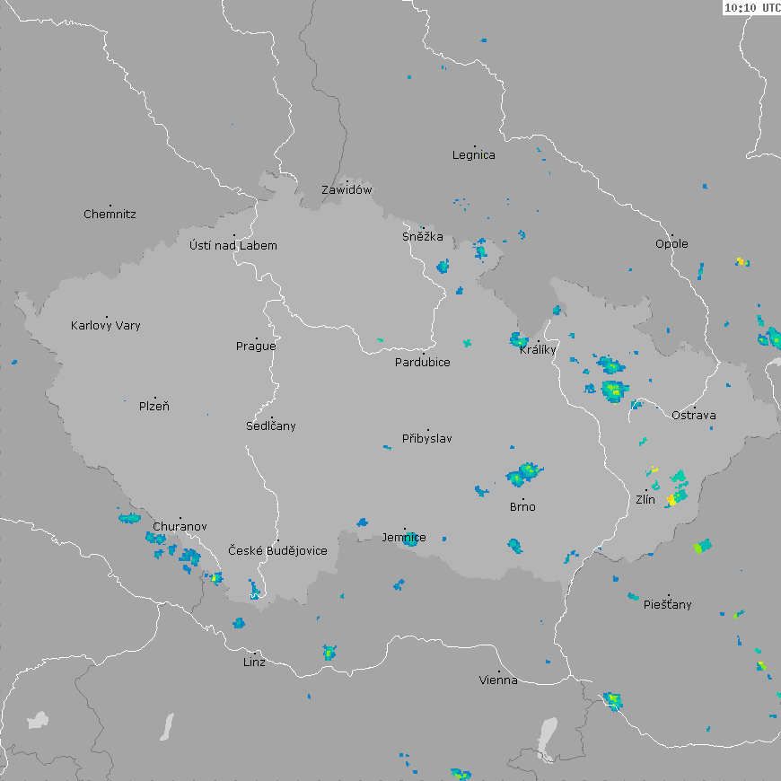Click the Karlovy Vary label
This screenshot has height=781, width=781.
(106, 326)
